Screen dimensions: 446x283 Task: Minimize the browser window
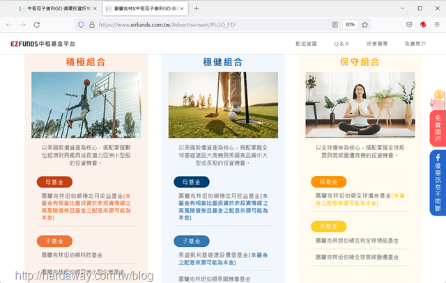(402, 8)
